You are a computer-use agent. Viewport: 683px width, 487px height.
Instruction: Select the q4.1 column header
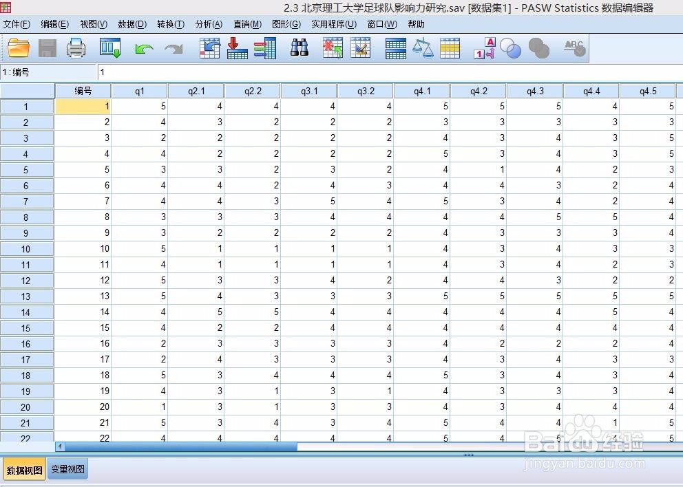click(x=422, y=91)
